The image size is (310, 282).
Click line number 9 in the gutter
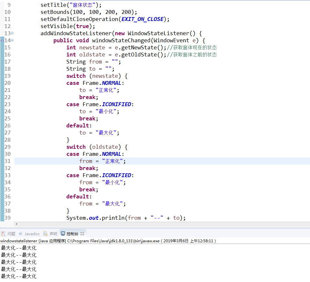click(x=9, y=5)
